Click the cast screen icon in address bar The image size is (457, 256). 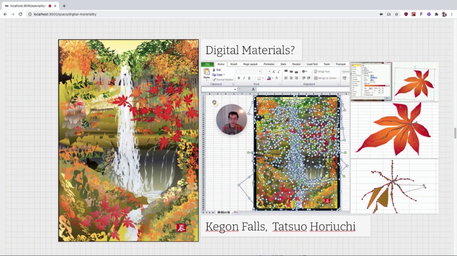click(389, 14)
